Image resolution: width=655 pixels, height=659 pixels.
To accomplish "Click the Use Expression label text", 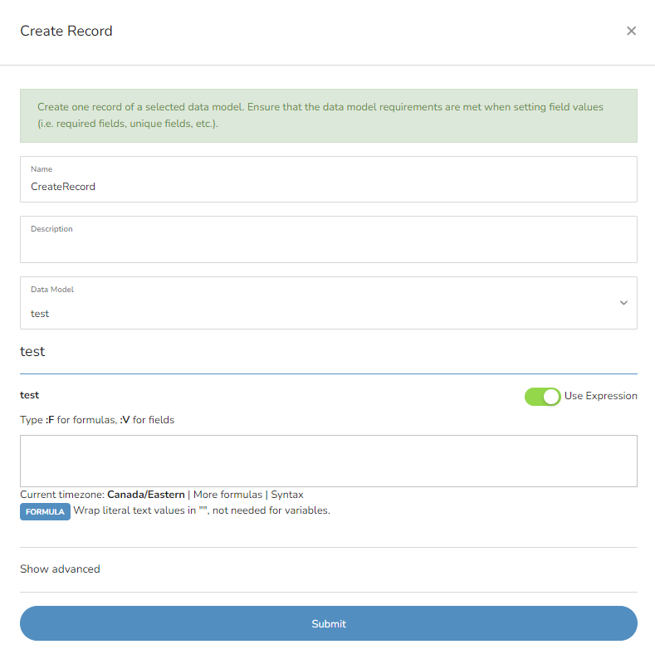I will click(x=600, y=396).
